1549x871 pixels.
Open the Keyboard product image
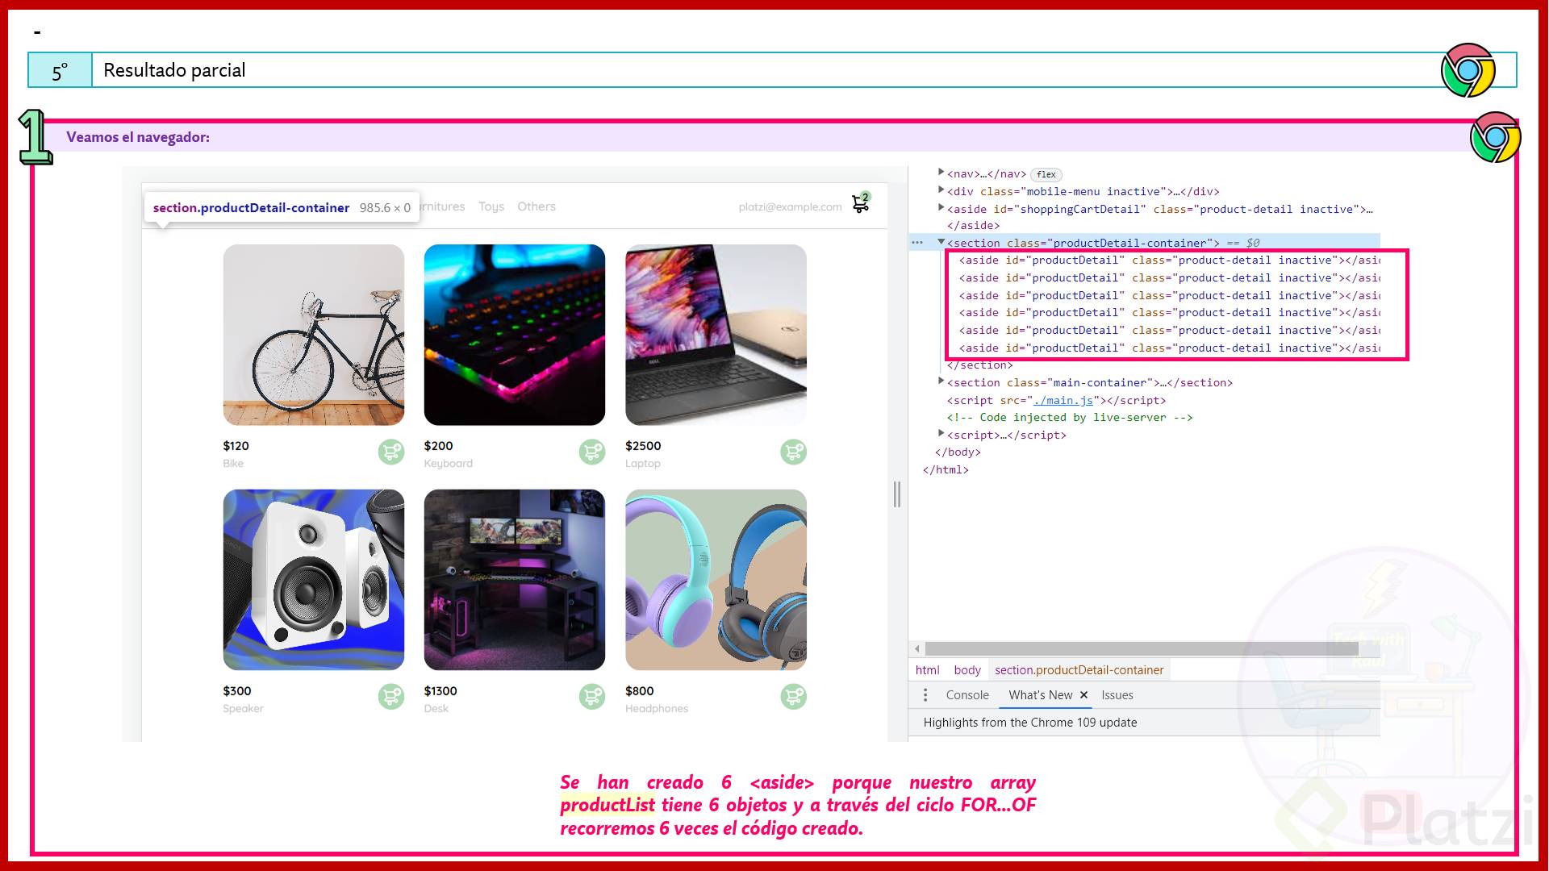point(515,335)
